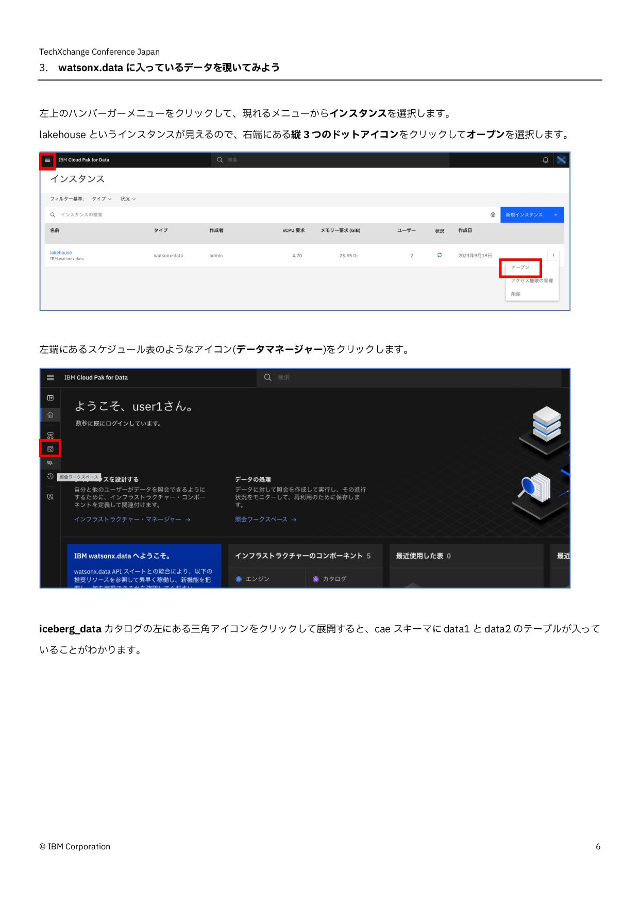Open the SQL query workspace icon

pos(50,463)
